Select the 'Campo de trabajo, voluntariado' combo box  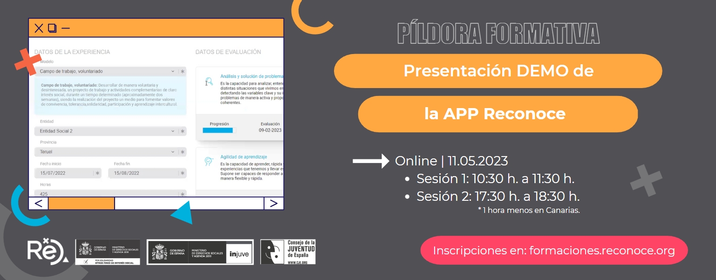(x=110, y=71)
